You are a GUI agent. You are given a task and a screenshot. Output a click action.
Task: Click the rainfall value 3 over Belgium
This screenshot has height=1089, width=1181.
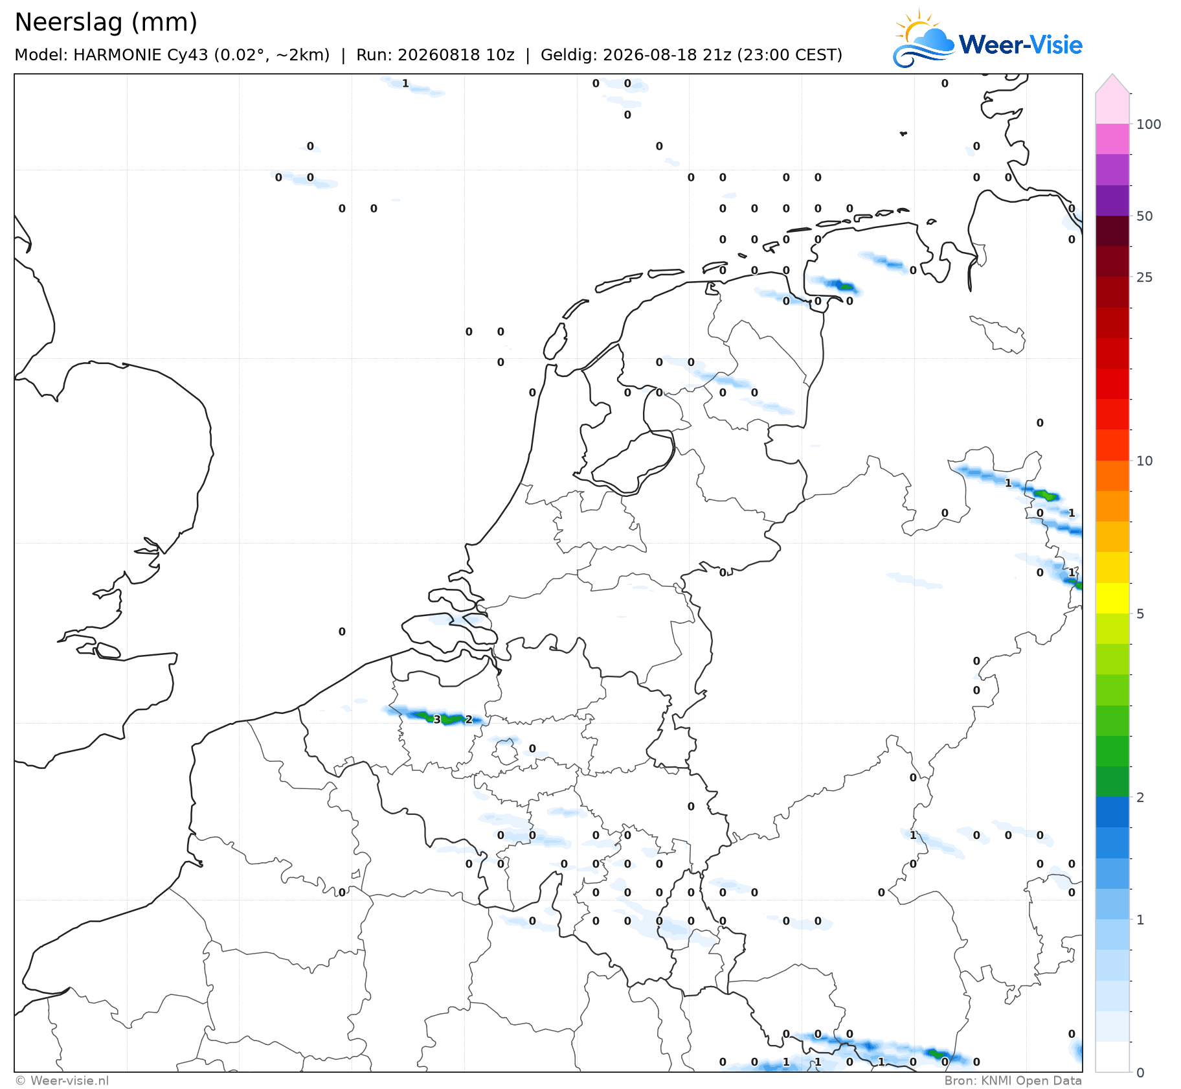point(437,720)
